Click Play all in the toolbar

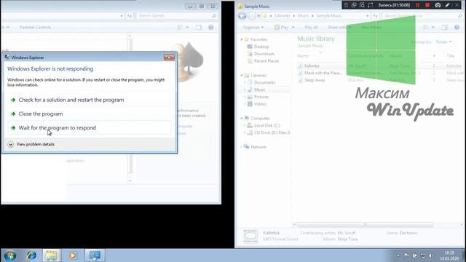point(311,28)
